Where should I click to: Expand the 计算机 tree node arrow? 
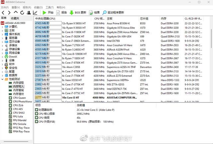pyautogui.click(x=2, y=27)
